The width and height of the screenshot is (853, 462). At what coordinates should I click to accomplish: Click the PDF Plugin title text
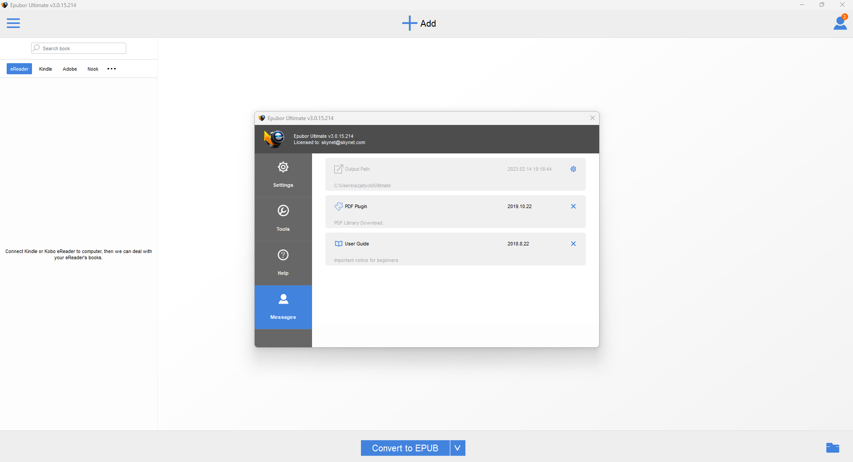pyautogui.click(x=356, y=206)
